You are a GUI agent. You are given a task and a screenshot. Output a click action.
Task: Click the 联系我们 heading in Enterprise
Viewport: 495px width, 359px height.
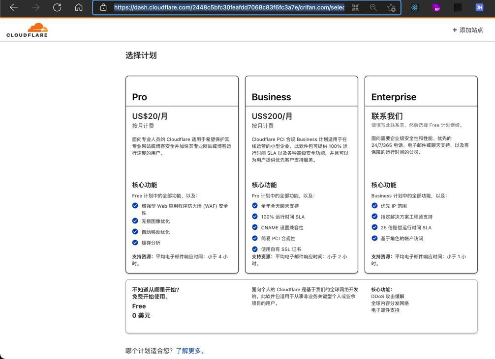387,116
